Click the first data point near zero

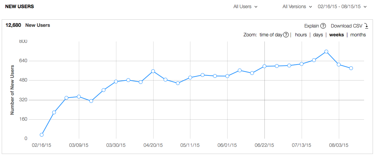coord(42,135)
